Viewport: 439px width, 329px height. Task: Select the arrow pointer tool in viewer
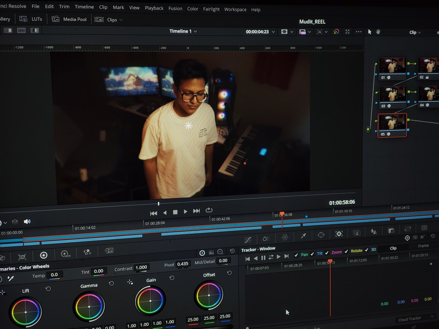(369, 32)
